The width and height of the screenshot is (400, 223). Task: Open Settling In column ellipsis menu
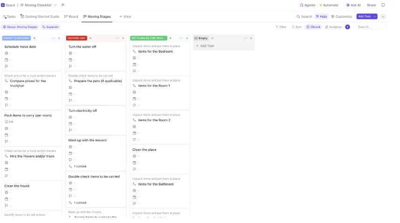tap(181, 38)
